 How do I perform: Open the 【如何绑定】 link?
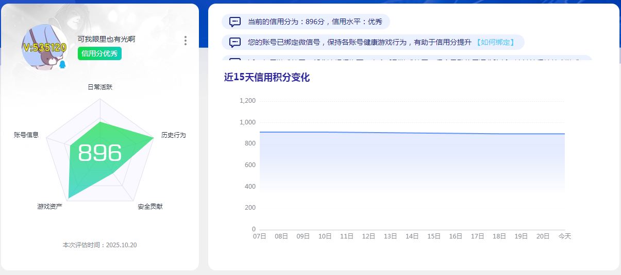495,42
